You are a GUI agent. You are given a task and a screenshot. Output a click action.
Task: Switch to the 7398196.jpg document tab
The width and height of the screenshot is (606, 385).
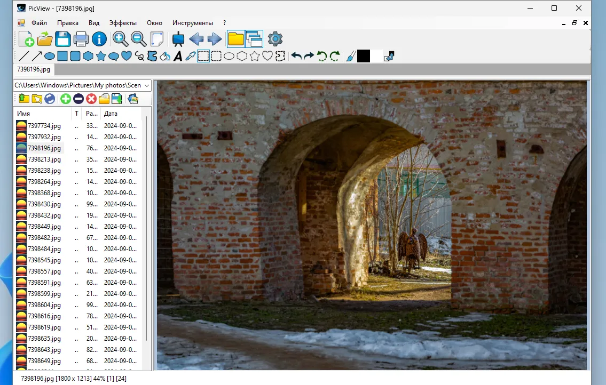click(x=34, y=69)
